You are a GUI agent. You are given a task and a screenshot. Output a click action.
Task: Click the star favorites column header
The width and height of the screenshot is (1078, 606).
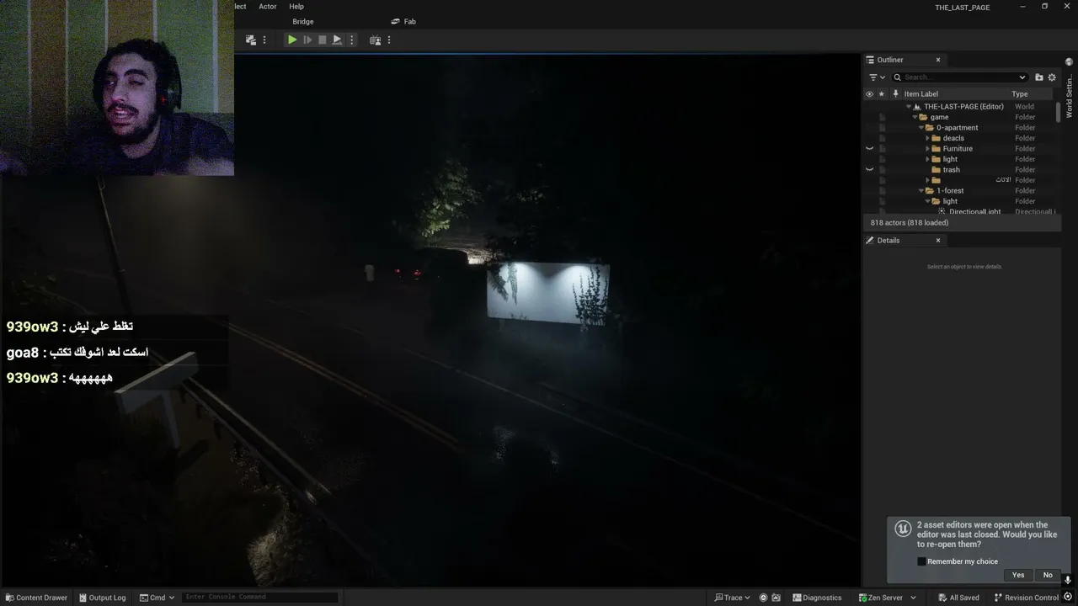pyautogui.click(x=882, y=94)
